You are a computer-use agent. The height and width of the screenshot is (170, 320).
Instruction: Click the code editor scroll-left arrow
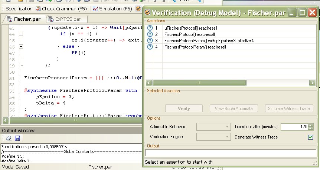[x=6, y=120]
